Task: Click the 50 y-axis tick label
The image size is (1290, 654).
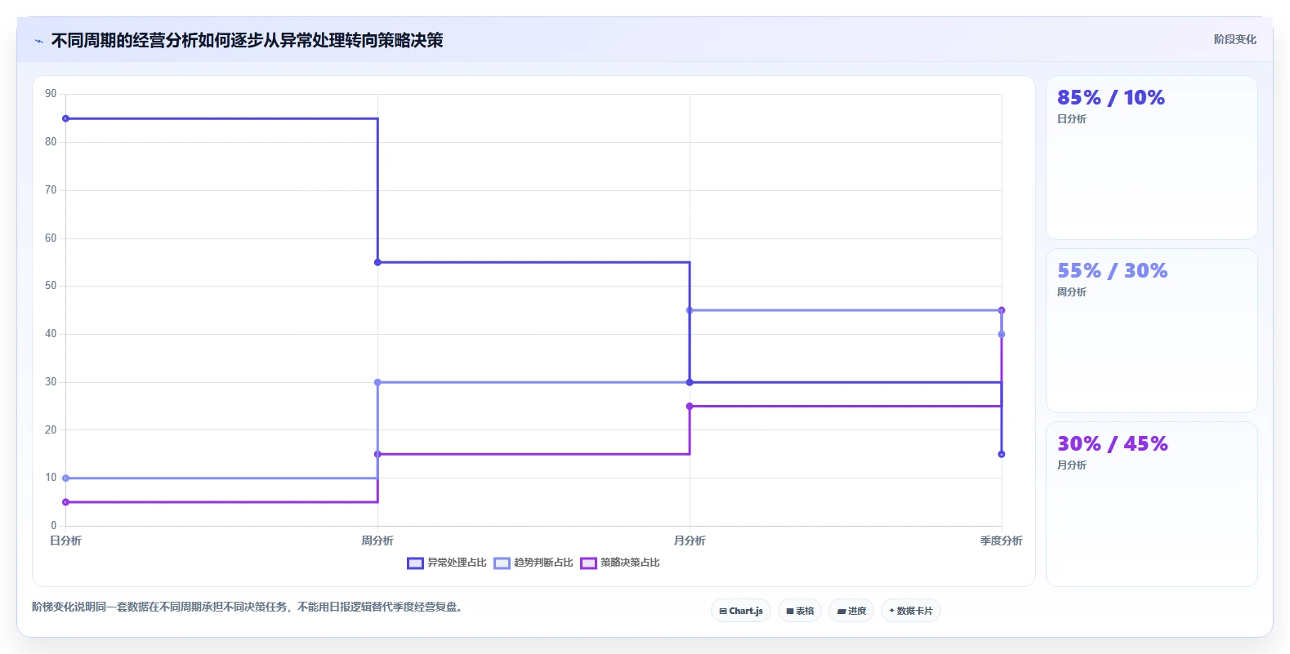Action: coord(51,286)
